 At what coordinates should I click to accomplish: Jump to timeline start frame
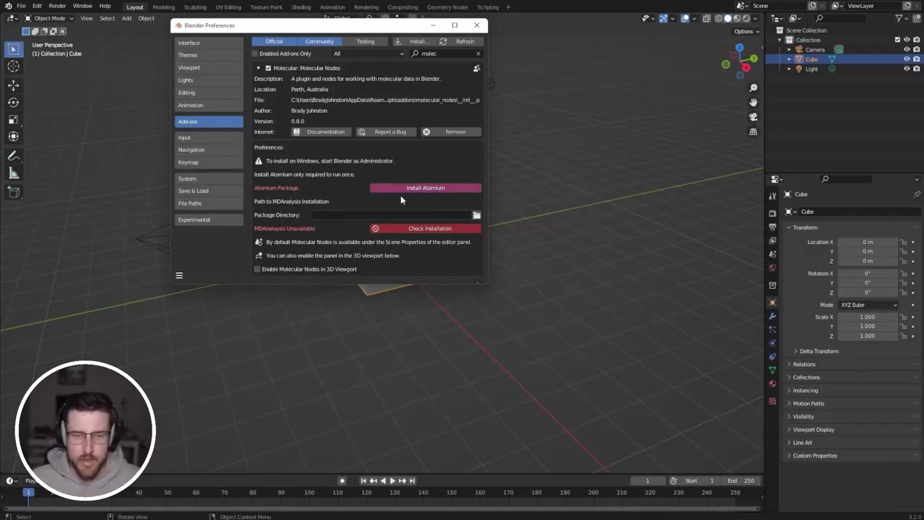pos(363,481)
